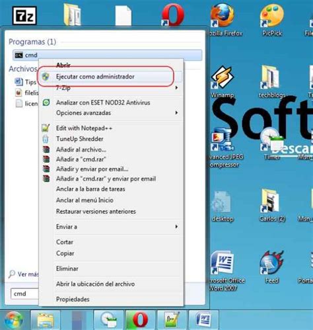
Task: Select Cortar in context menu
Action: [65, 242]
